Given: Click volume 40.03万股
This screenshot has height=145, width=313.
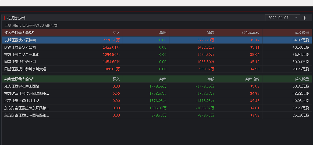Looking at the screenshot, I should (x=301, y=101).
